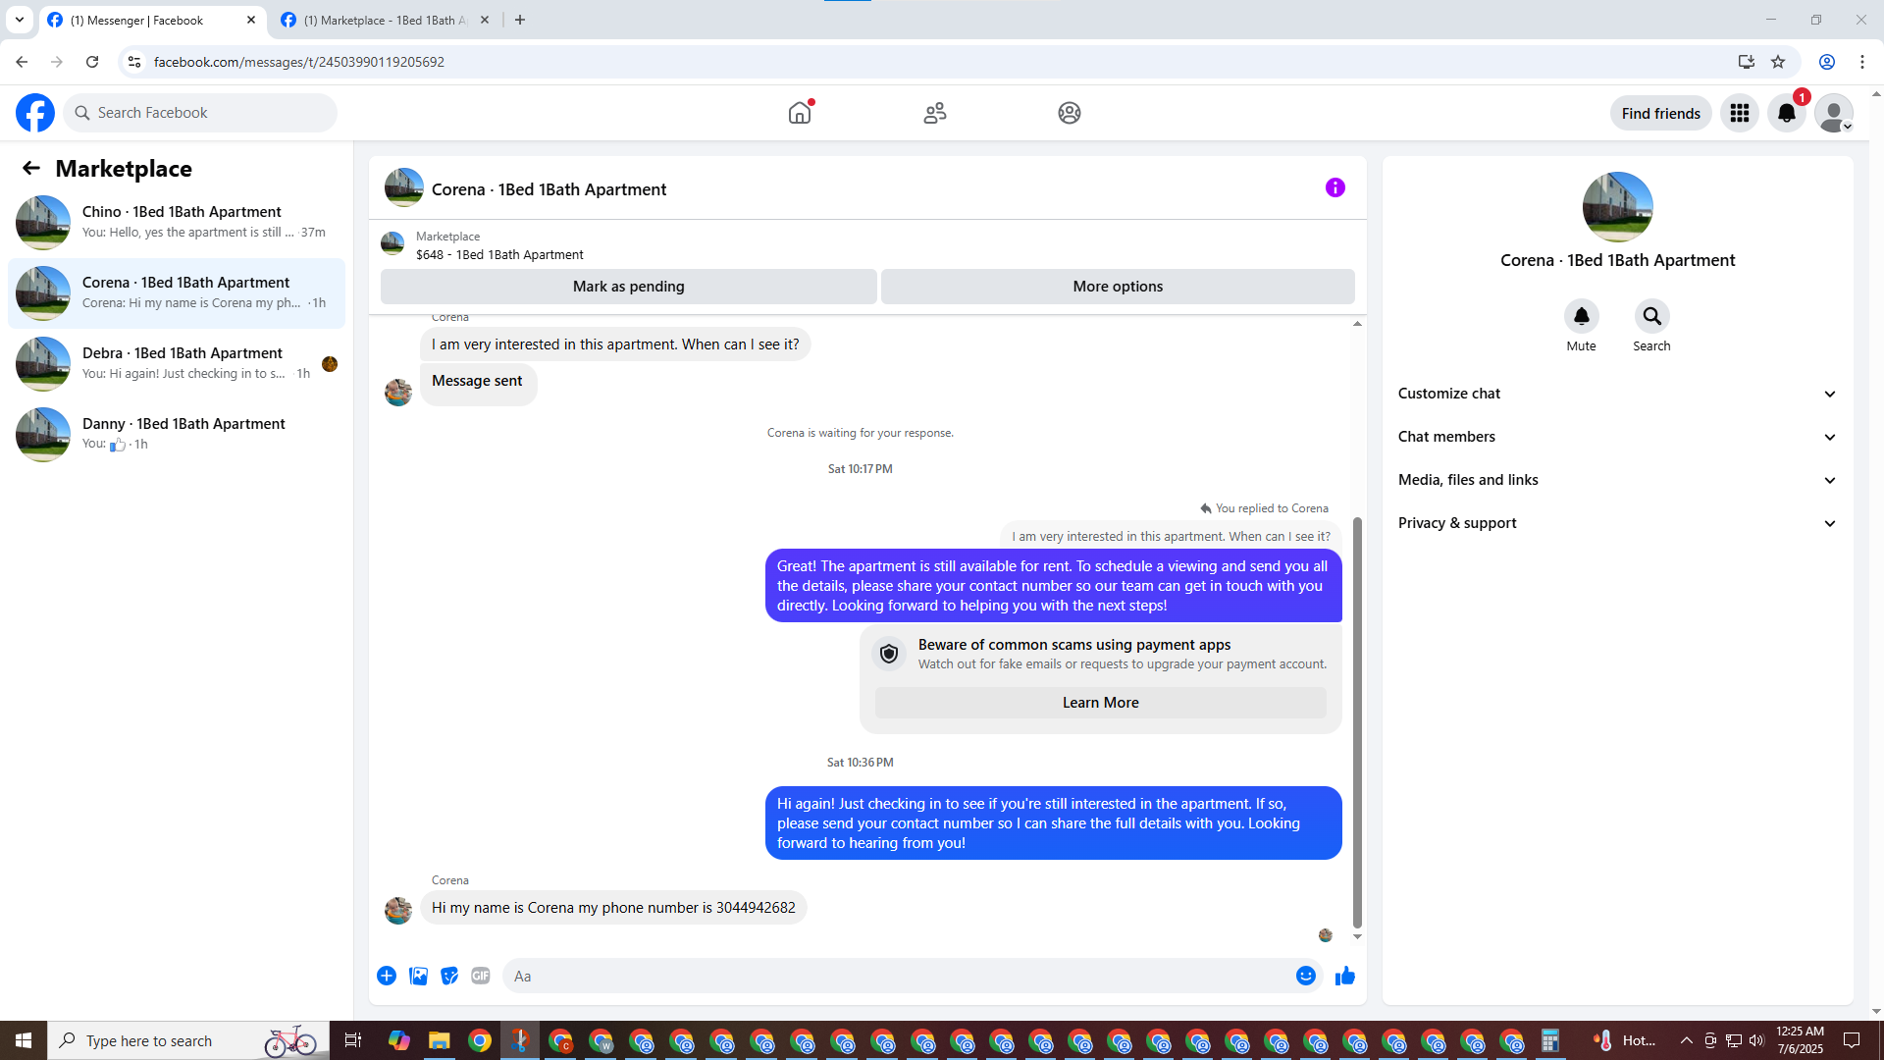The height and width of the screenshot is (1060, 1884).
Task: Open the Facebook menu grid
Action: coord(1740,113)
